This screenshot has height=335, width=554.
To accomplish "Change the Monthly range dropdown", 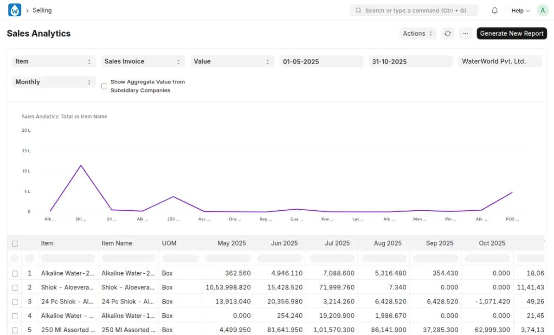I will [x=53, y=82].
